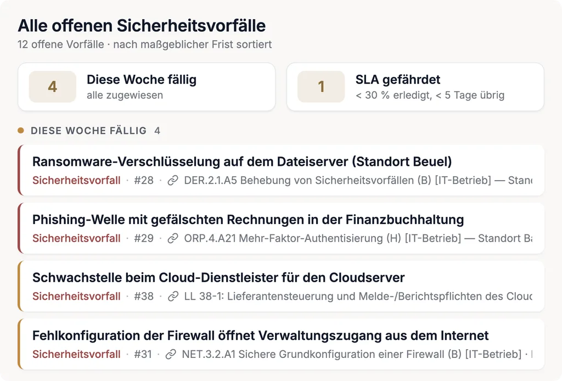Image resolution: width=562 pixels, height=381 pixels.
Task: Click LL 38-1 Lieferantensteuerung reference text
Action: pyautogui.click(x=358, y=296)
